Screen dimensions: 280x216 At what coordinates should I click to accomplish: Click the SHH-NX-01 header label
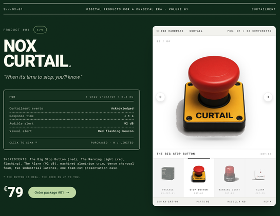point(13,9)
